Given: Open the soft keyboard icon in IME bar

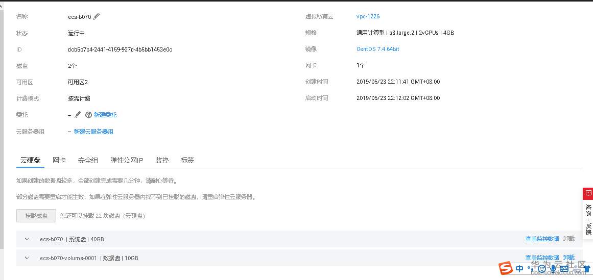Looking at the screenshot, I should pos(564,269).
